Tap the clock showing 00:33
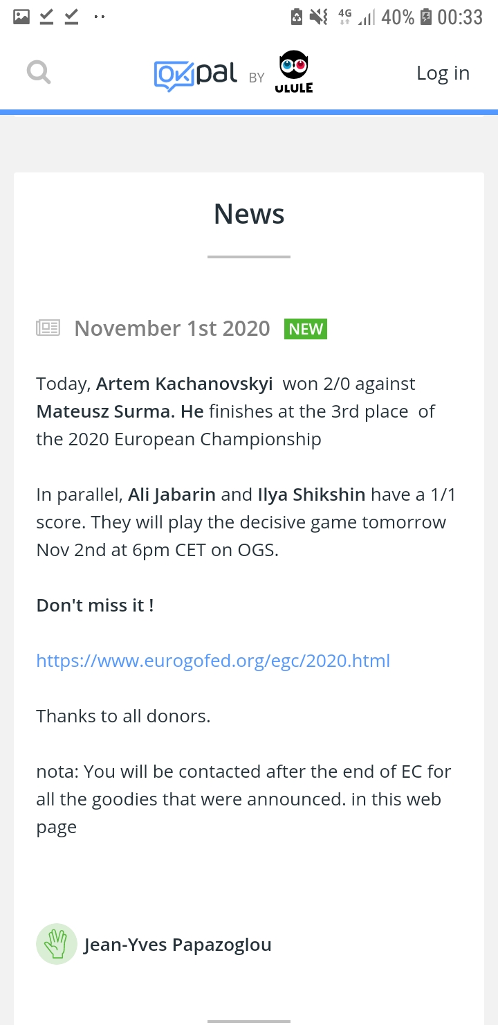The width and height of the screenshot is (498, 1025). coord(460,17)
